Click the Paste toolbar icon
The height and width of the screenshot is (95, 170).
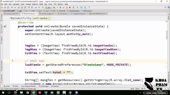tap(25, 7)
